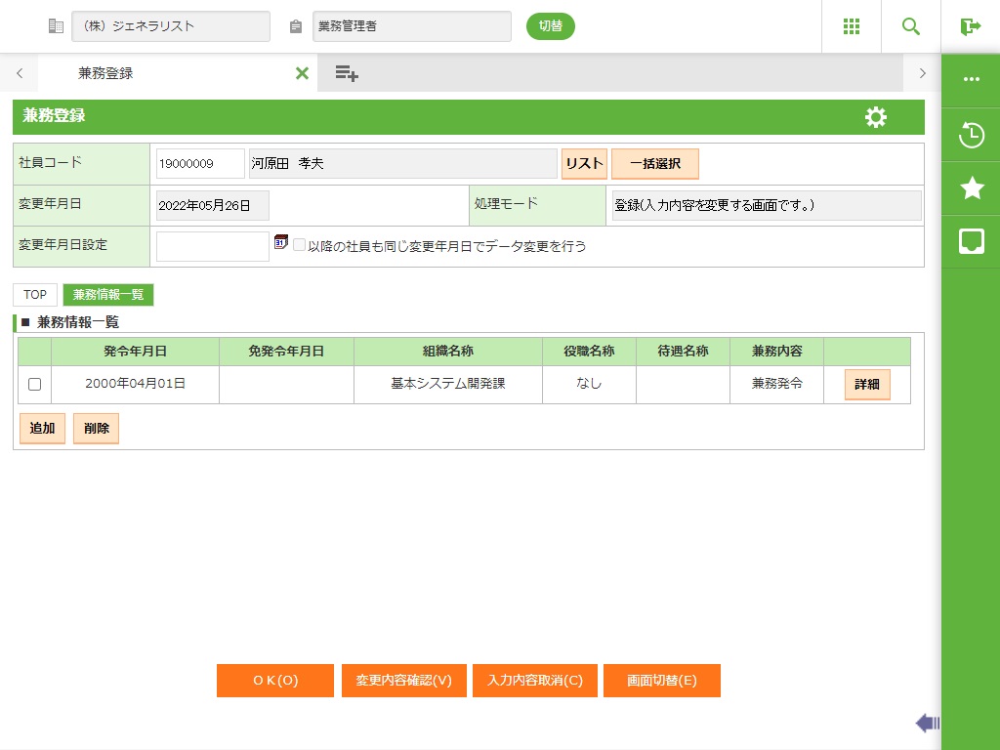Select checkbox for 2000年04月01日 row

(34, 385)
